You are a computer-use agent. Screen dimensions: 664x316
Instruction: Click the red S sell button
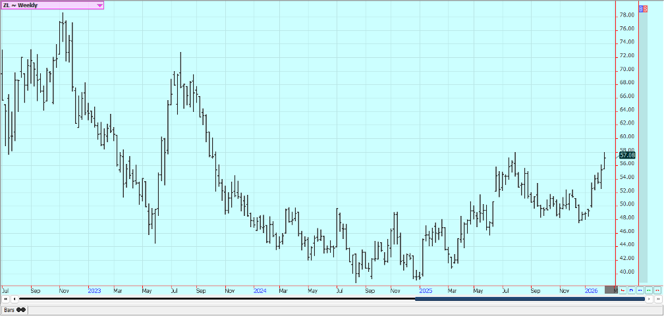click(660, 8)
